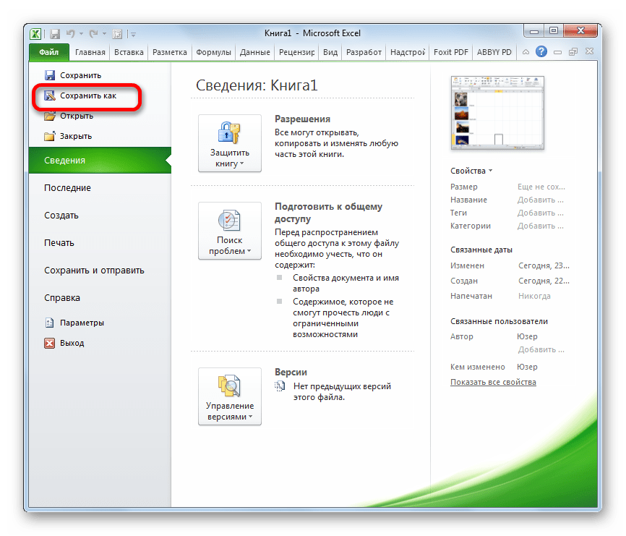This screenshot has width=626, height=536.
Task: Expand the Свойства properties dropdown
Action: [x=471, y=171]
